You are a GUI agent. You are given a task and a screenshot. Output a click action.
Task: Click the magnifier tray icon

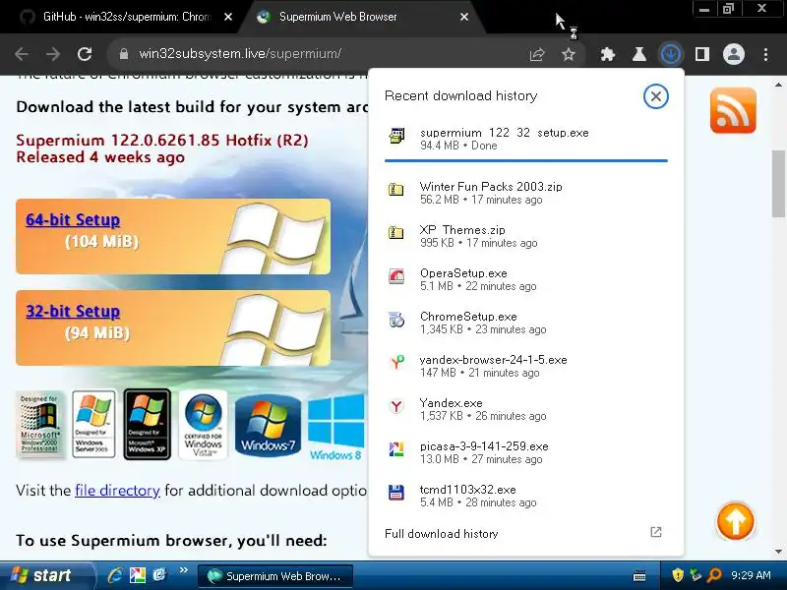(x=713, y=575)
